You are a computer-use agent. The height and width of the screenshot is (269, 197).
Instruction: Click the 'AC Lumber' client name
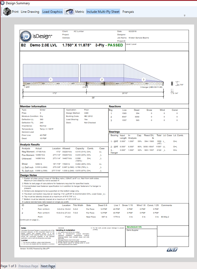click(x=79, y=31)
